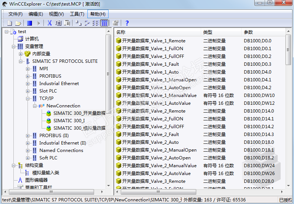Screen dimensions: 294x204
Task: Open the 视图(V) menu
Action: (56, 14)
